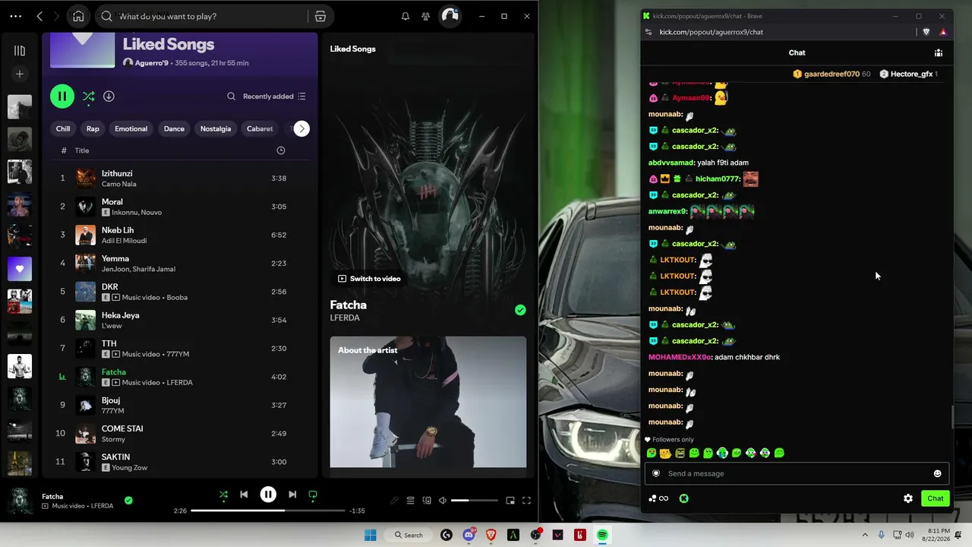Open Spotify from the taskbar
972x547 pixels.
point(602,535)
